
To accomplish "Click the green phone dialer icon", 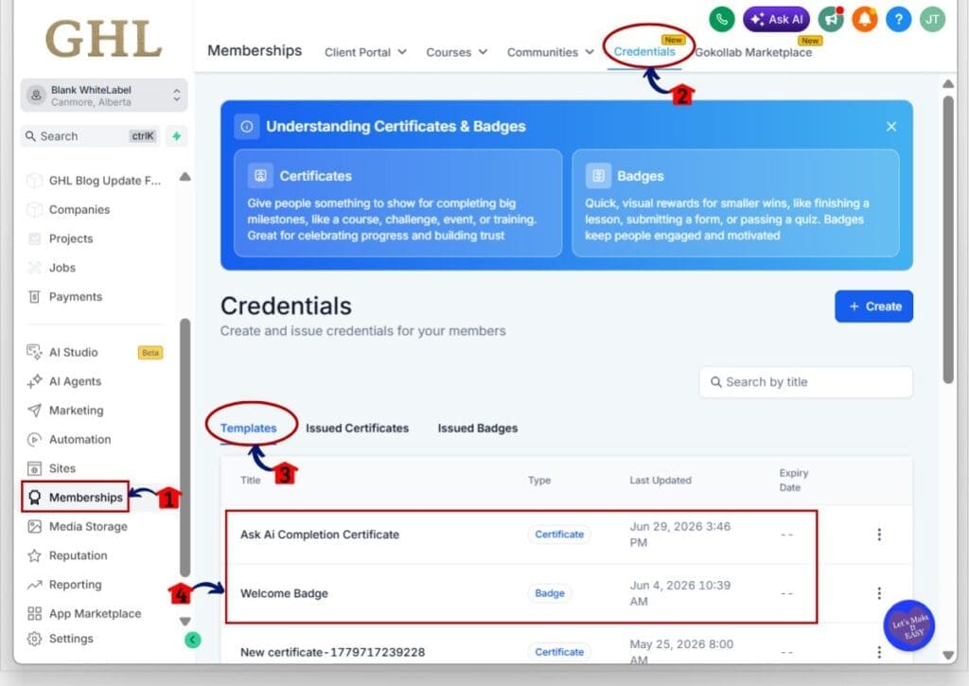I will point(721,19).
